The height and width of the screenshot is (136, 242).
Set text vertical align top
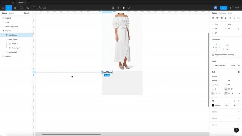pyautogui.click(x=226, y=93)
